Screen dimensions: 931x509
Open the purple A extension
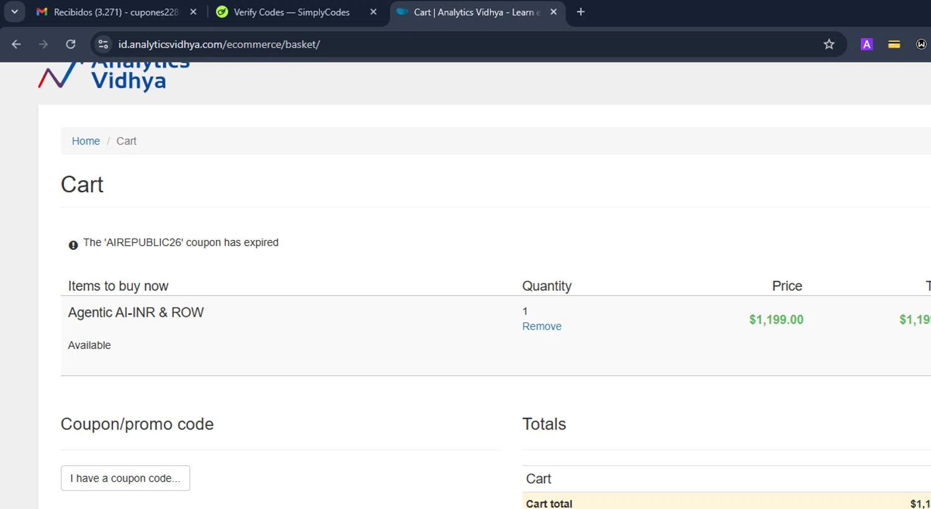[x=867, y=44]
